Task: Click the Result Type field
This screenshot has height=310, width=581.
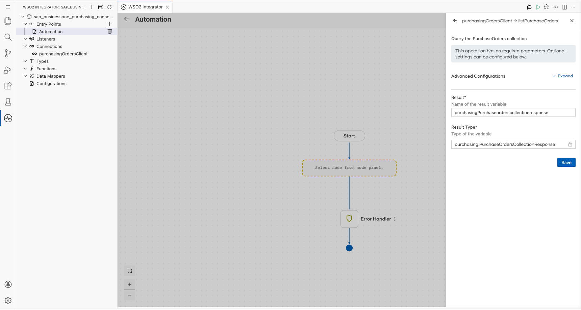Action: point(513,144)
